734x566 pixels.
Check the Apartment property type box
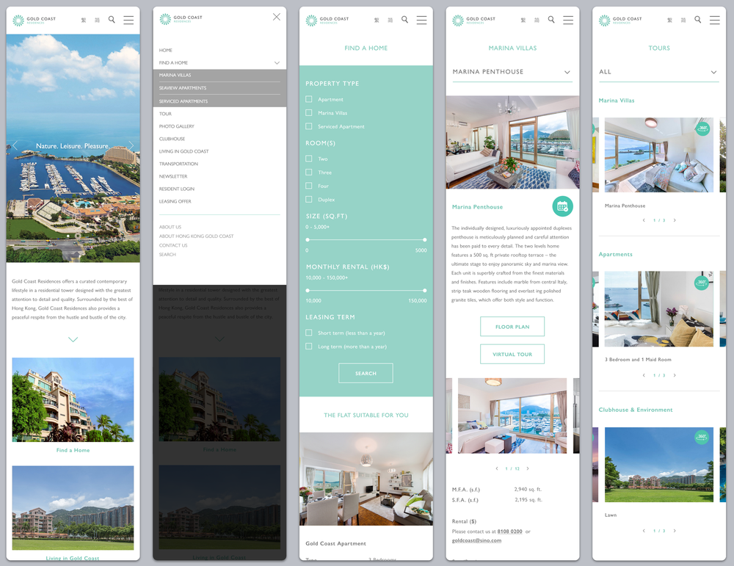308,99
